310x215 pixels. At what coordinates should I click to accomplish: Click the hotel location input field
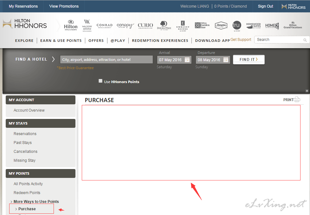[x=107, y=60]
